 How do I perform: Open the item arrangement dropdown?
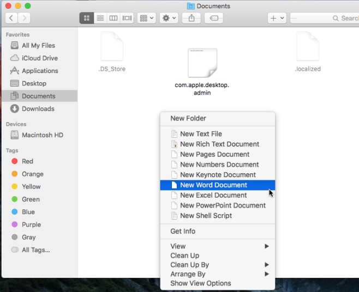[x=147, y=18]
